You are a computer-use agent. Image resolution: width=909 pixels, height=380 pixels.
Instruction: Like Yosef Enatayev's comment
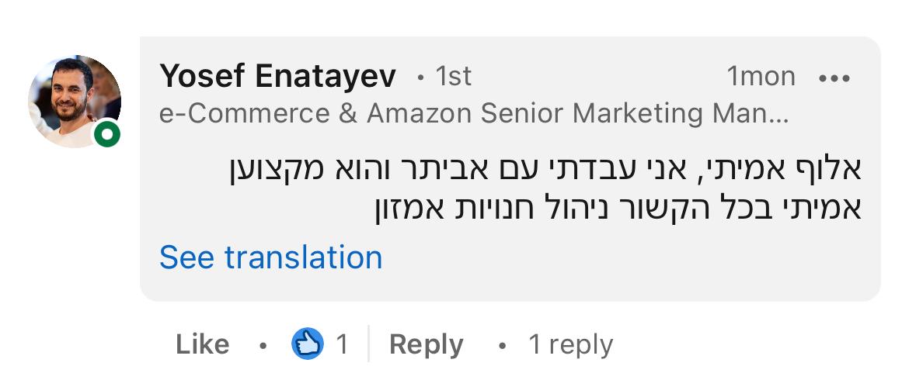pyautogui.click(x=202, y=344)
